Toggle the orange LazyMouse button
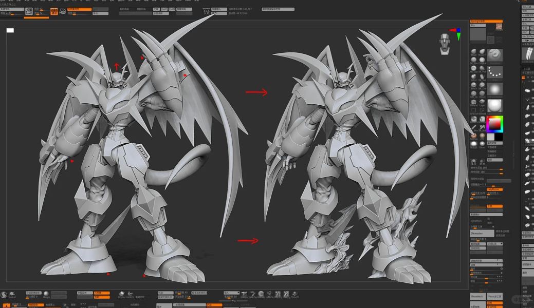The image size is (534, 308). point(494,189)
